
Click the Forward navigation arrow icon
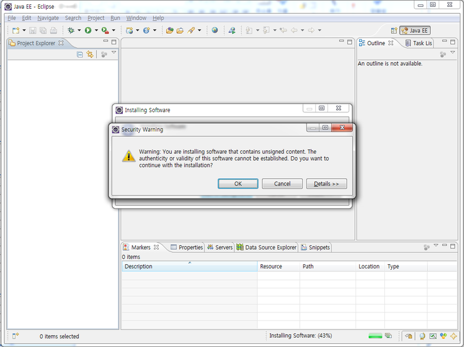(311, 30)
